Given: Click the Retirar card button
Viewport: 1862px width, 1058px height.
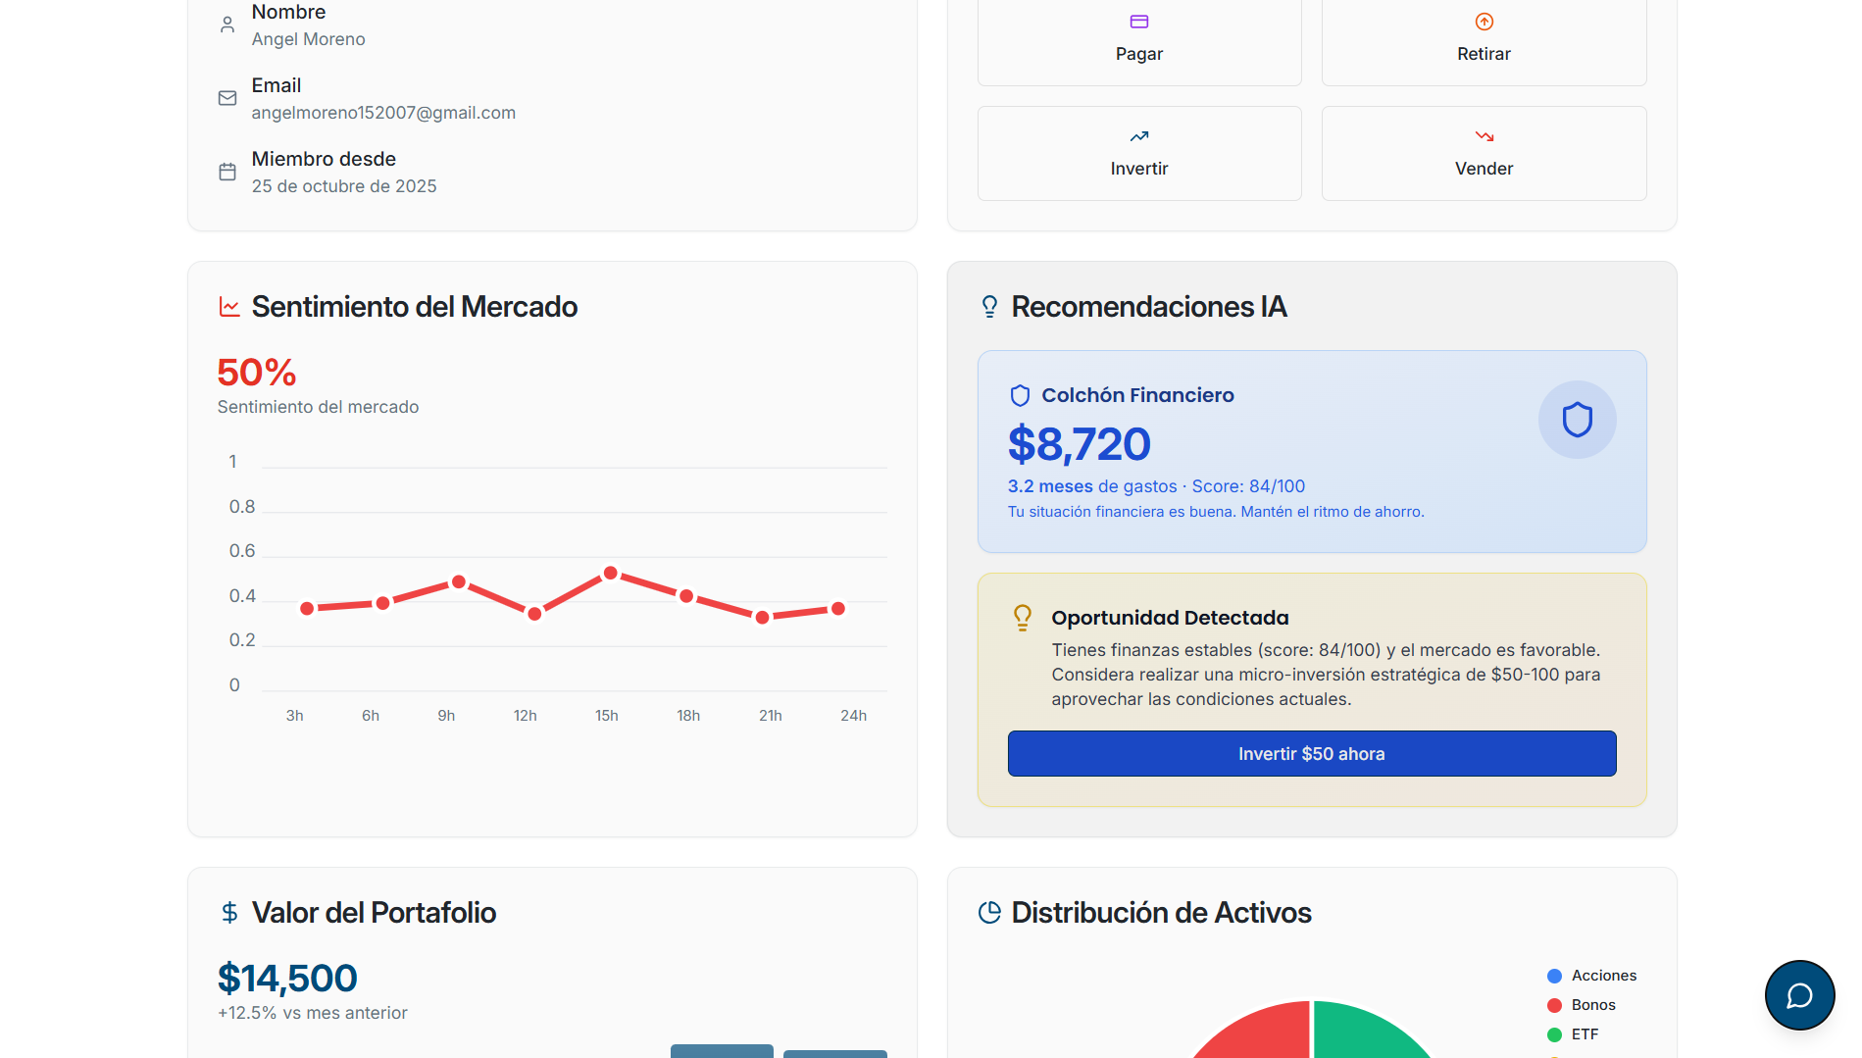Looking at the screenshot, I should [x=1484, y=42].
